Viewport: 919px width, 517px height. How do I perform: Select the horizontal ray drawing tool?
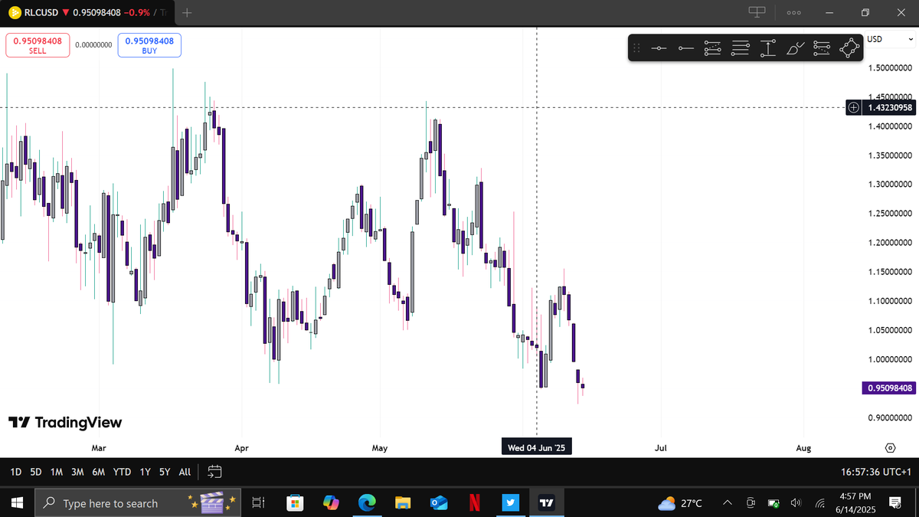(x=686, y=48)
